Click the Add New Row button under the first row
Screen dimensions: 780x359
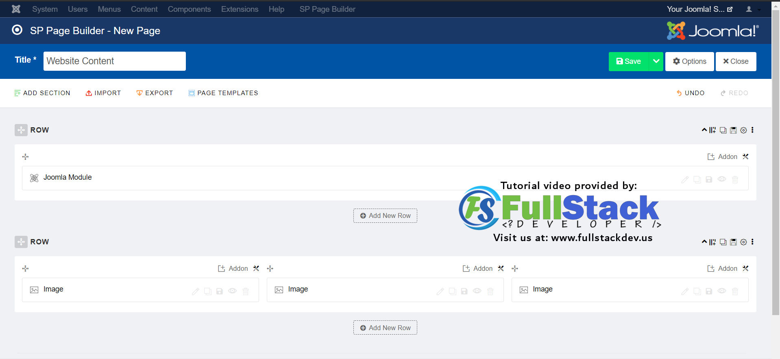pyautogui.click(x=385, y=215)
